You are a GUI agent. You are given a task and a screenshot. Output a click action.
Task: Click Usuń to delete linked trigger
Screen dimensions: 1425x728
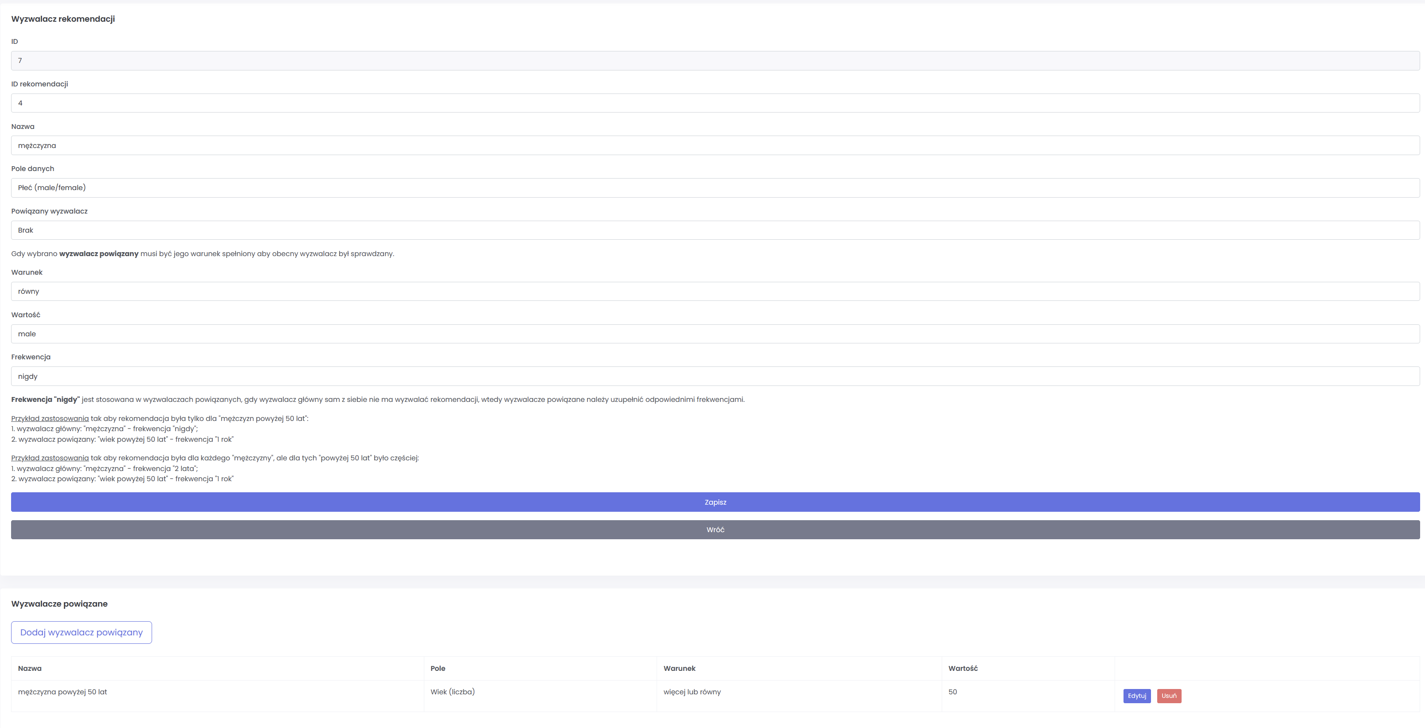click(1168, 695)
